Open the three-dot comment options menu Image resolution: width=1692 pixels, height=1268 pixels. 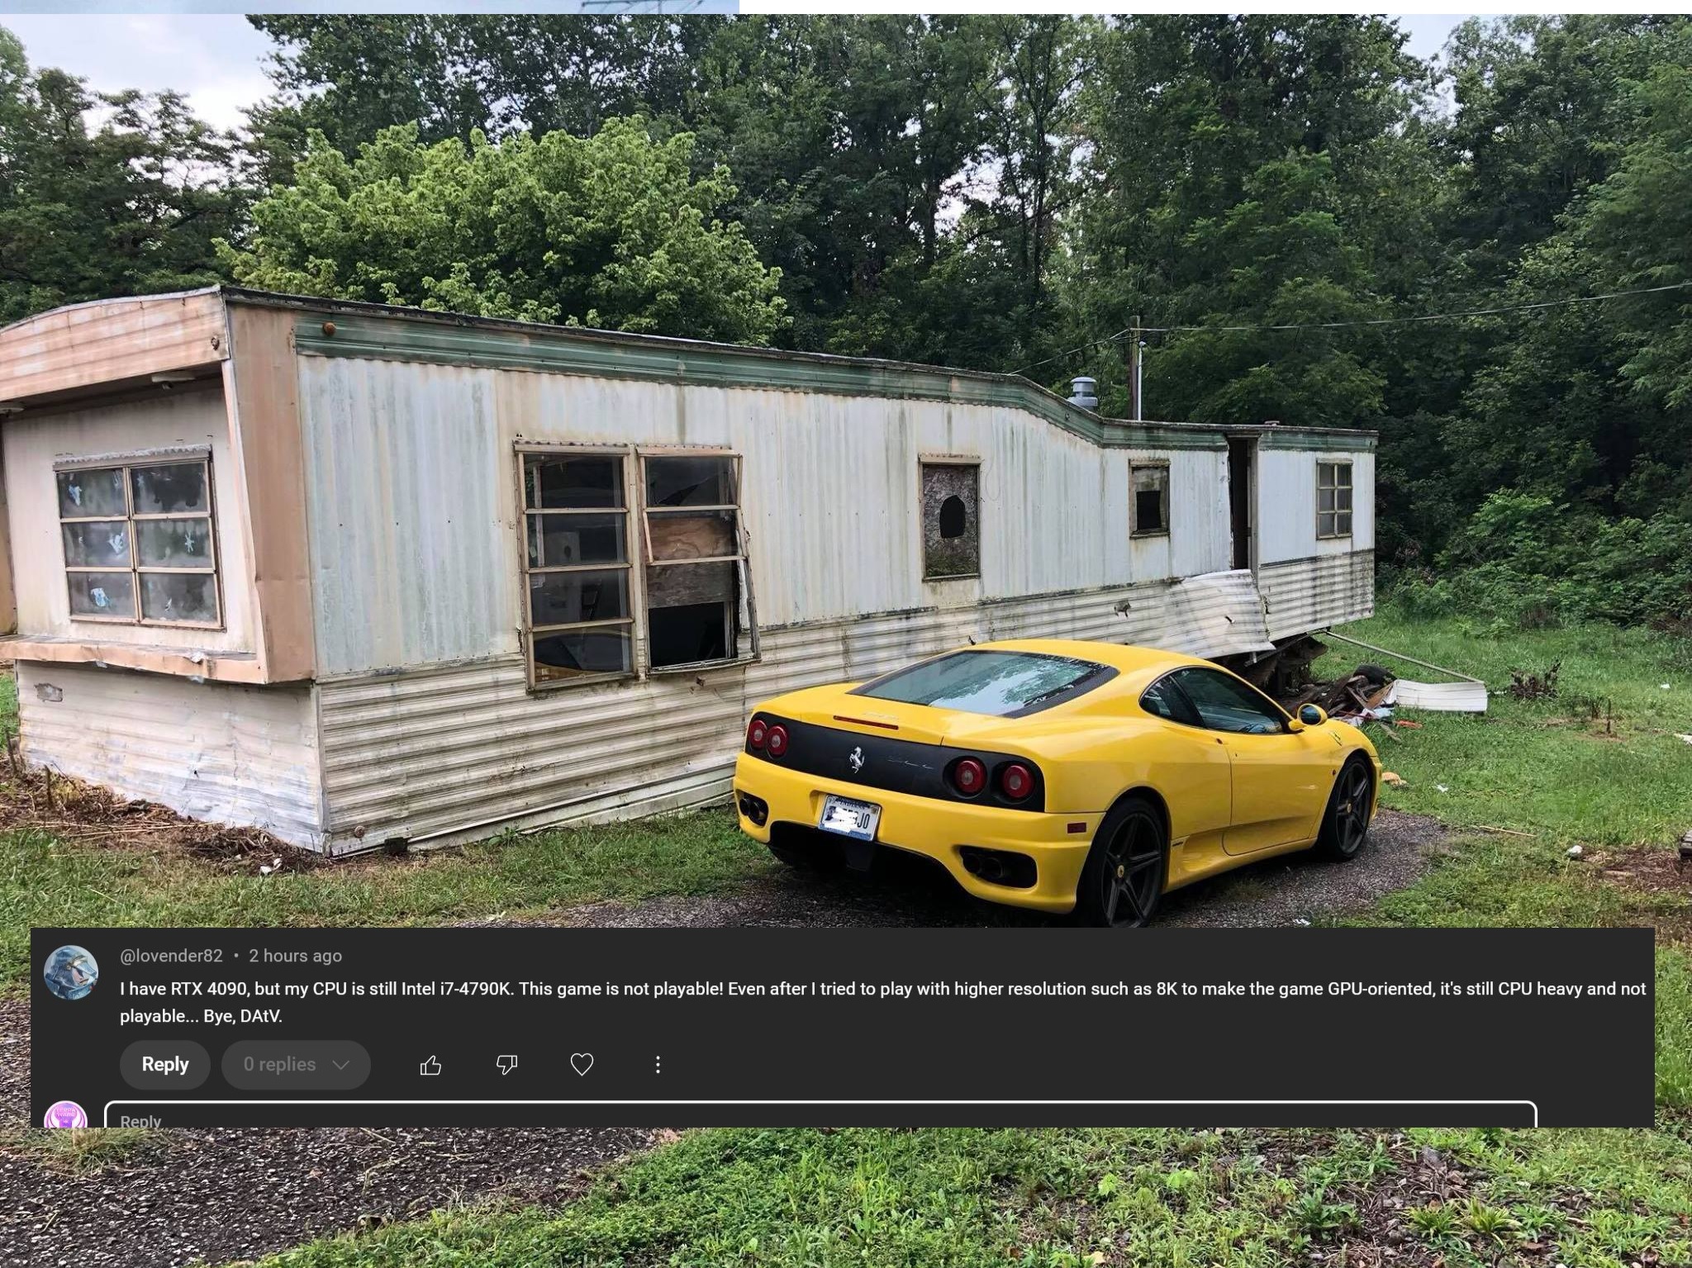pos(658,1065)
